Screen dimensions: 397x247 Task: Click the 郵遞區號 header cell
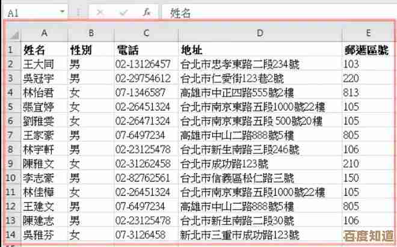(x=368, y=49)
